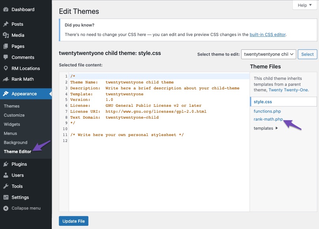Click the Description line in editor
The image size is (319, 229).
tap(155, 88)
